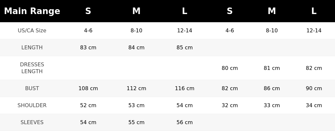The width and height of the screenshot is (335, 131).
Task: Select the 85 cm length value
Action: [185, 48]
